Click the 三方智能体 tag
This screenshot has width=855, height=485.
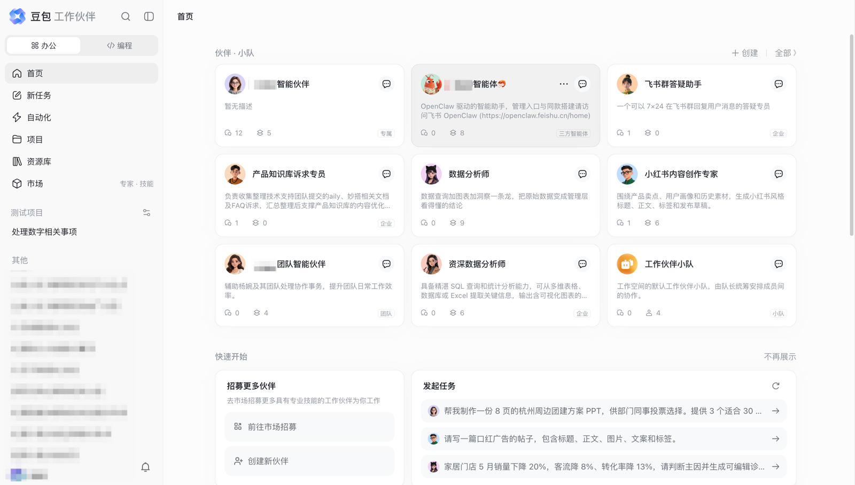[573, 133]
